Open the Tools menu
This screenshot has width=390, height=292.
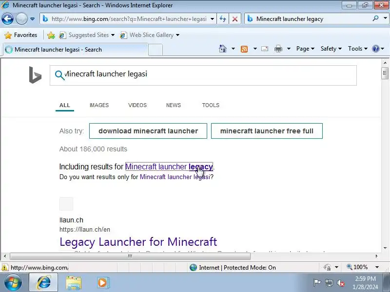point(358,49)
